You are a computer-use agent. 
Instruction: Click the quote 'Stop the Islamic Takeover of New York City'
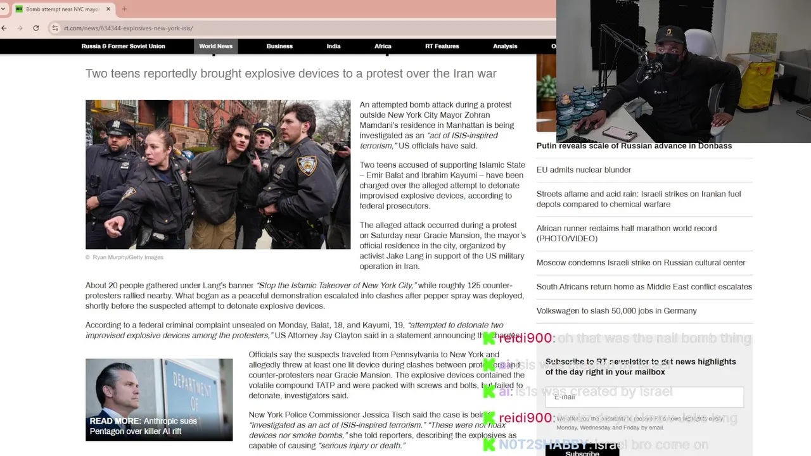[x=335, y=286]
